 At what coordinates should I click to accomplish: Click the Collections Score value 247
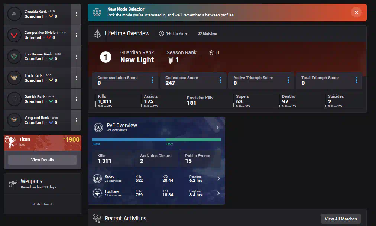tap(170, 83)
